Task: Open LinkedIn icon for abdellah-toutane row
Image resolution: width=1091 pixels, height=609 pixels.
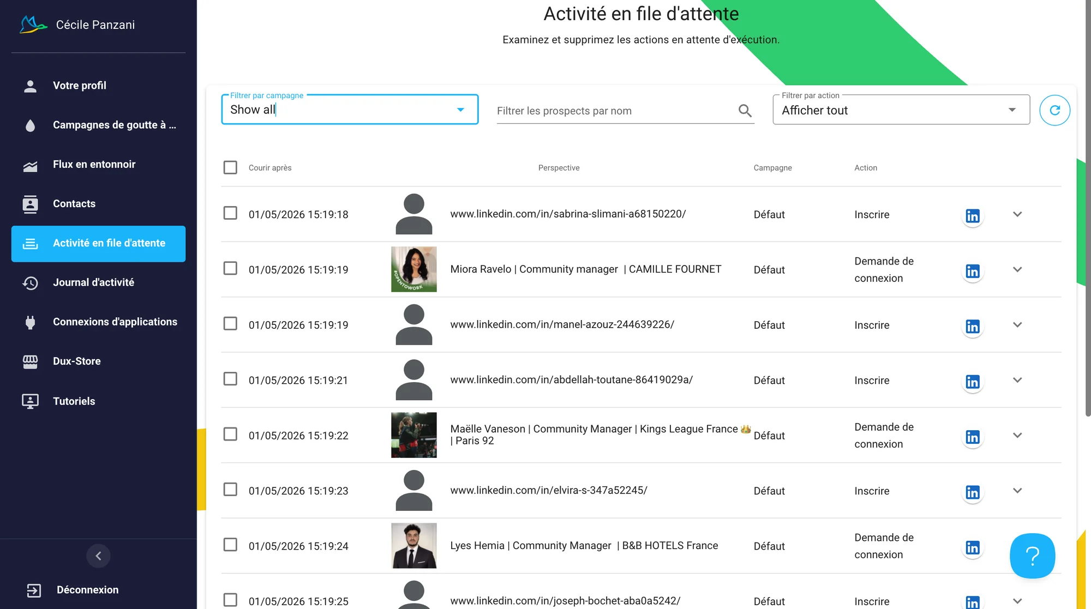Action: (973, 382)
